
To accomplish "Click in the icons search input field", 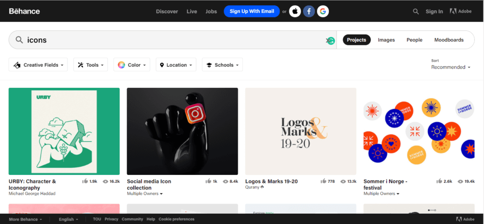I will (173, 40).
